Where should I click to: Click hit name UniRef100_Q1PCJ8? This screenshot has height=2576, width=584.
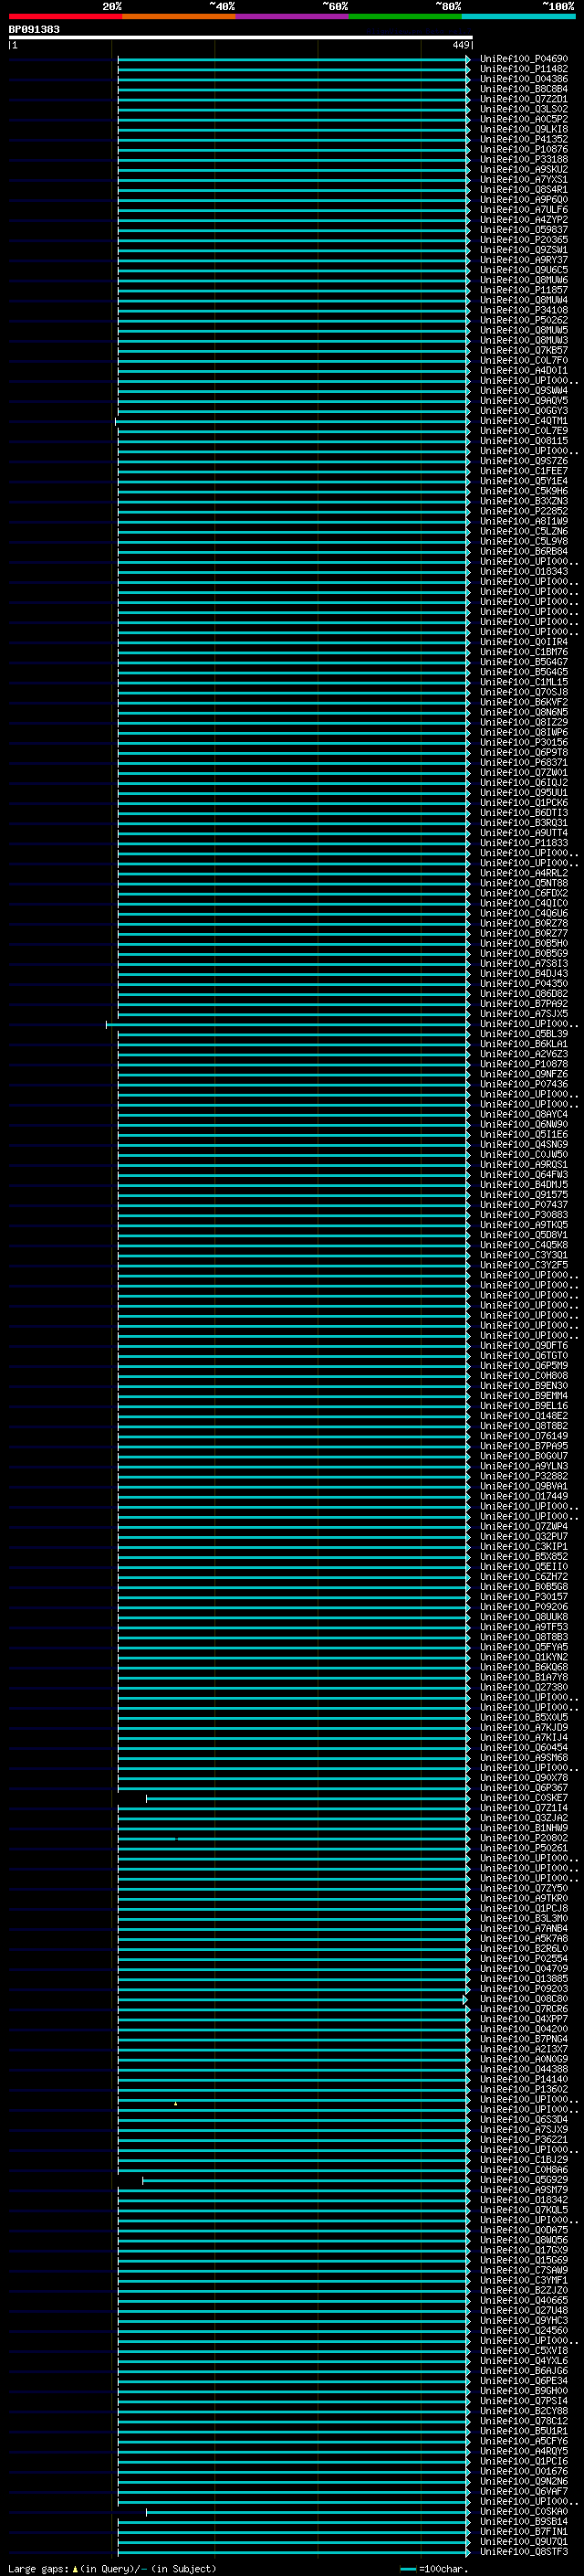click(x=523, y=1909)
